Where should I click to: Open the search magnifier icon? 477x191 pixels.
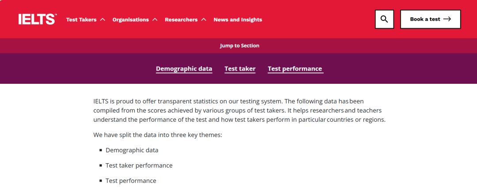point(384,19)
